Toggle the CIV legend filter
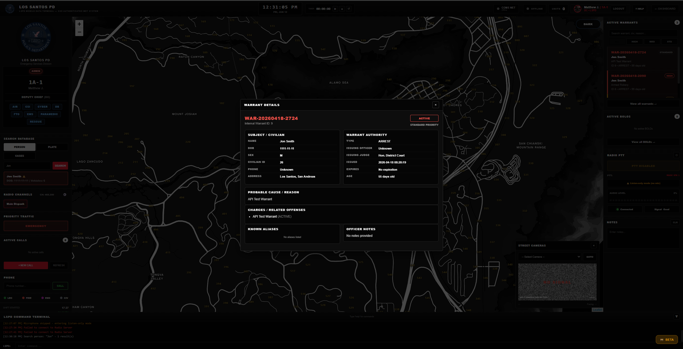This screenshot has width=683, height=349. click(64, 298)
